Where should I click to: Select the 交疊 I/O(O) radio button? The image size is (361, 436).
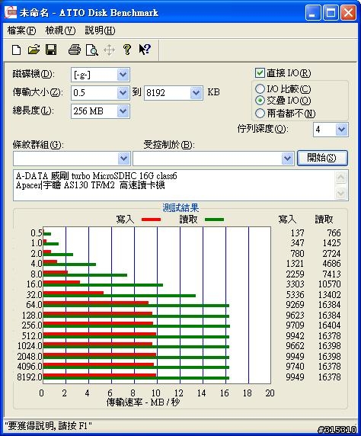click(x=260, y=101)
